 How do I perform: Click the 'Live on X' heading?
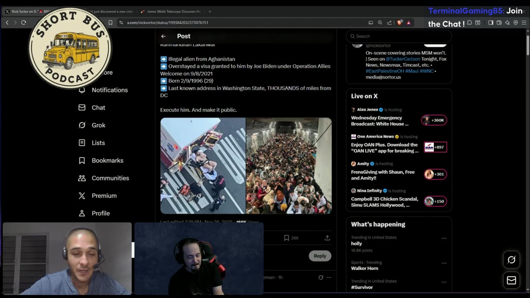click(364, 96)
